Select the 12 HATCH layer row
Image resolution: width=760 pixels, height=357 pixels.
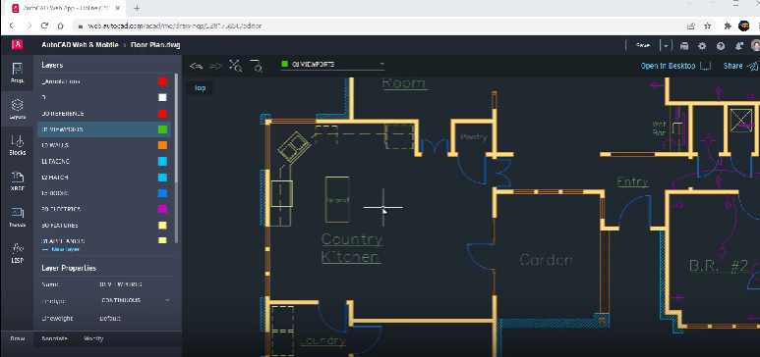[x=103, y=178]
